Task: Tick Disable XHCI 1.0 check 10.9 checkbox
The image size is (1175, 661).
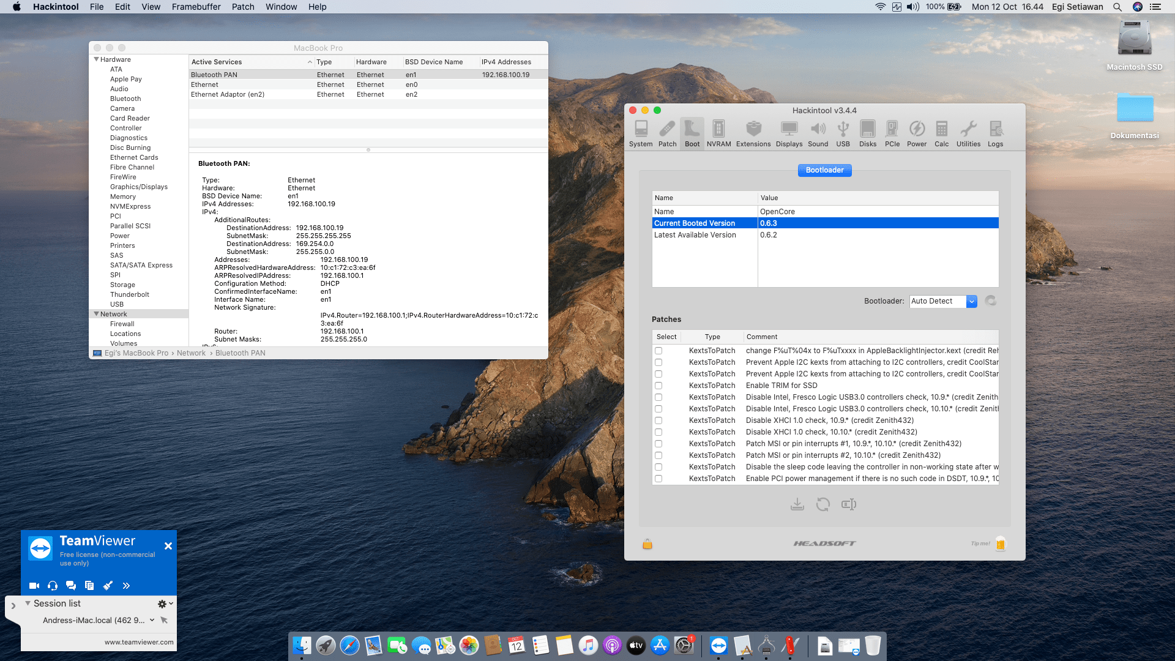Action: pos(658,420)
